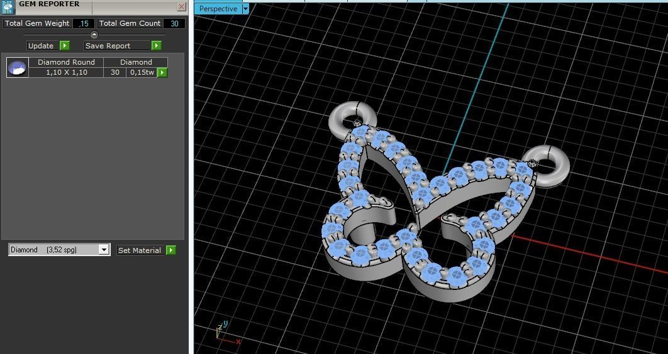
Task: Collapse panel using the up-arrow circle
Action: pos(94,35)
